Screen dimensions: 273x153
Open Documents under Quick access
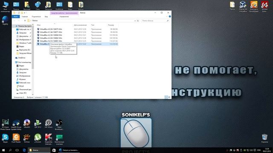coord(23,36)
